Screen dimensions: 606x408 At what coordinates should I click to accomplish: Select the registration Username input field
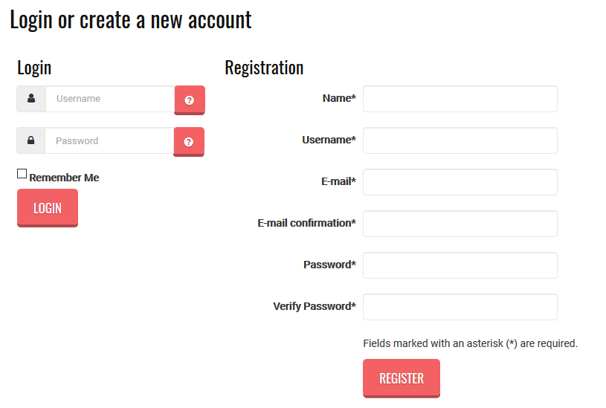tap(460, 140)
